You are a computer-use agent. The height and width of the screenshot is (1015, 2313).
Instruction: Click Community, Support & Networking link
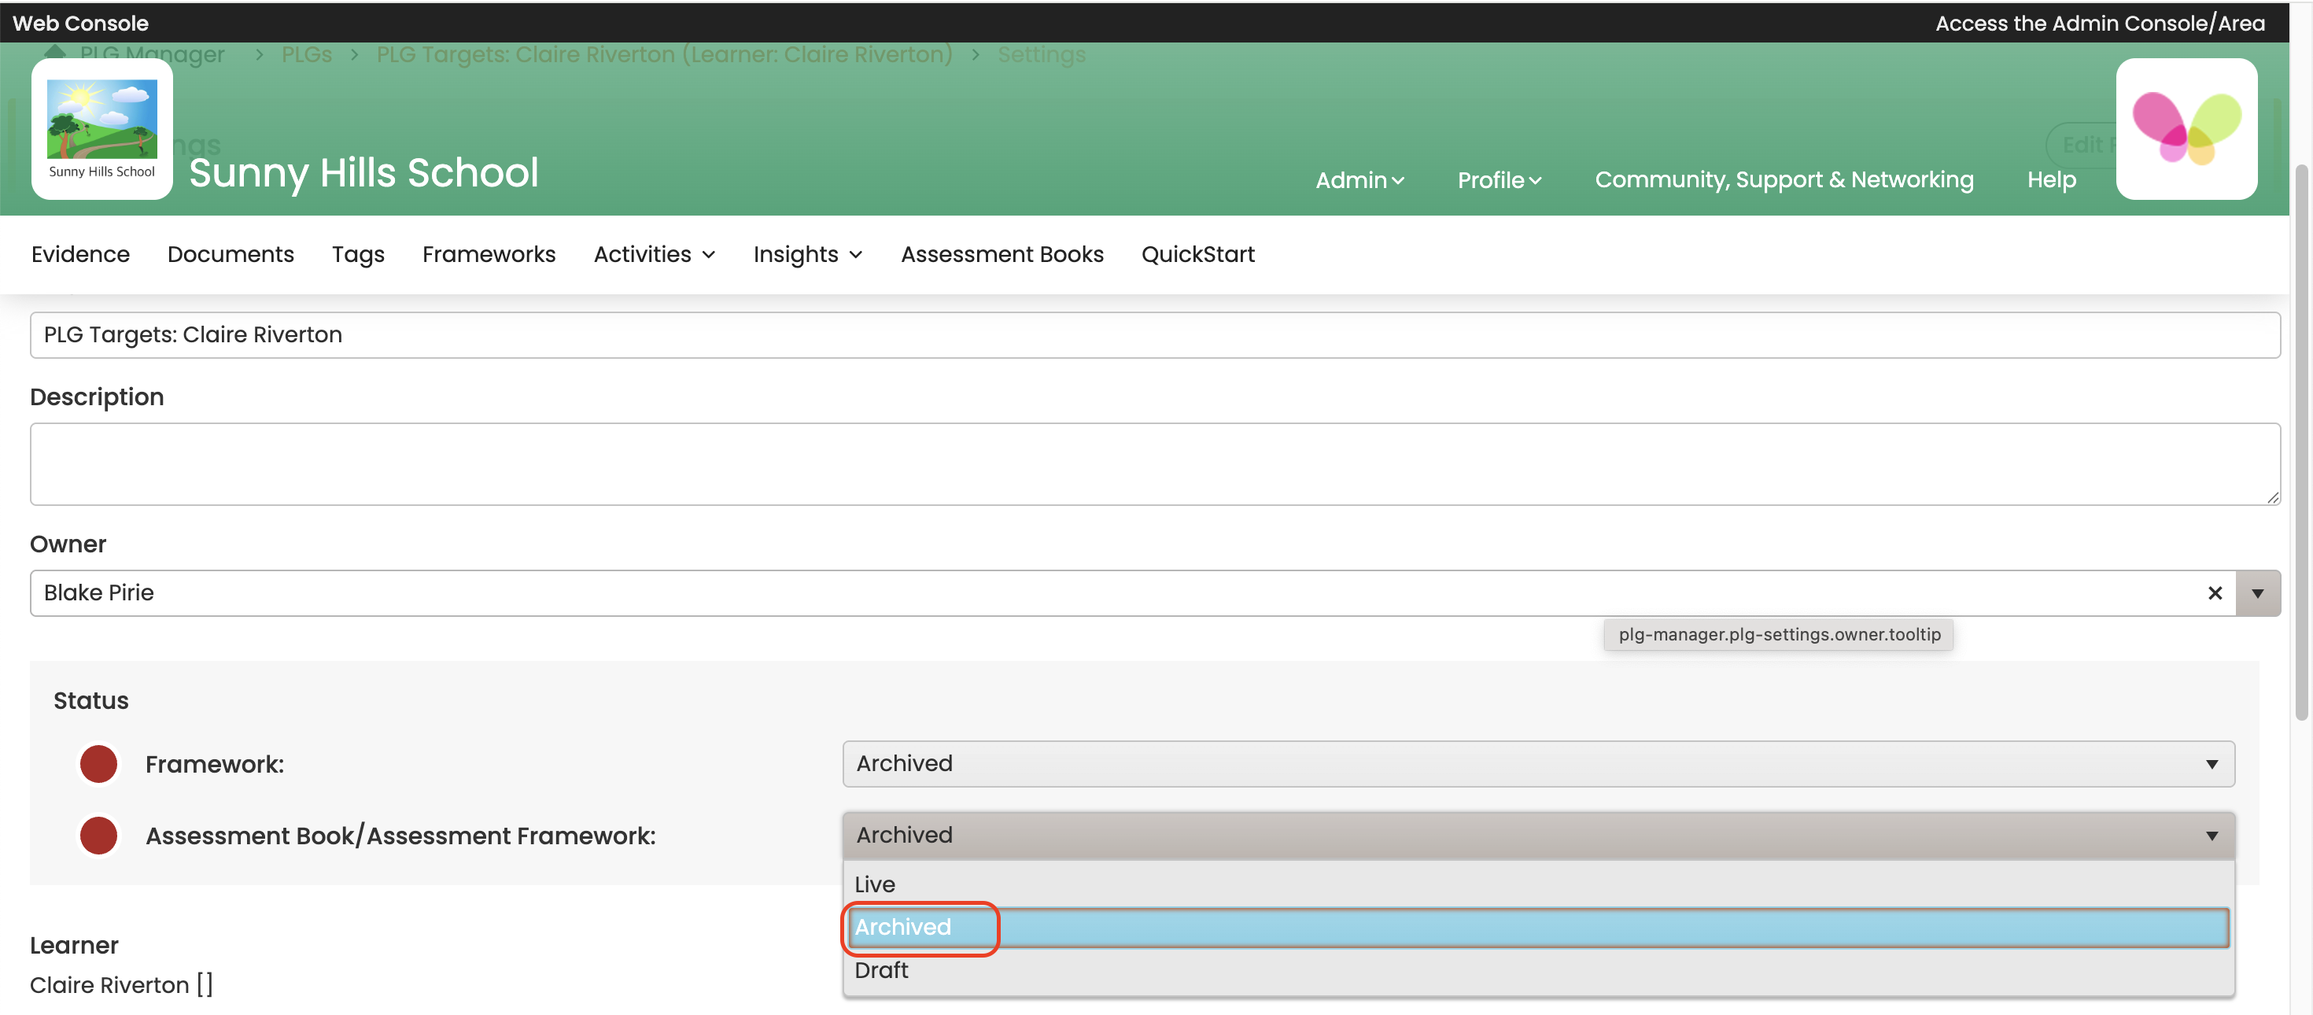point(1784,179)
